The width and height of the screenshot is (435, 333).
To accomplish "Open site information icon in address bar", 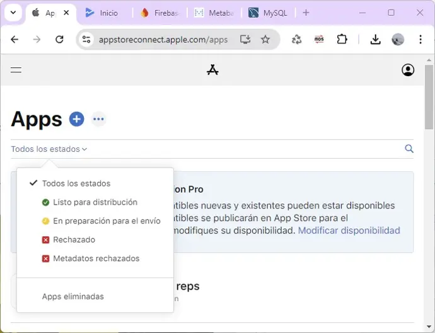I will point(86,40).
